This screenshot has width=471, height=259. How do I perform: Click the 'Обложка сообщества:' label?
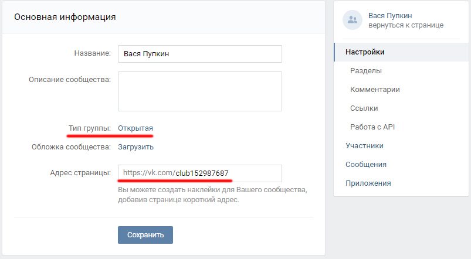(x=71, y=147)
